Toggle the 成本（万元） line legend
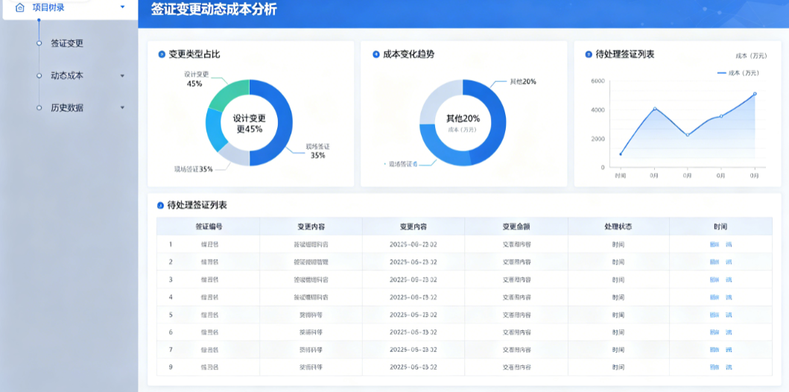 pos(738,73)
